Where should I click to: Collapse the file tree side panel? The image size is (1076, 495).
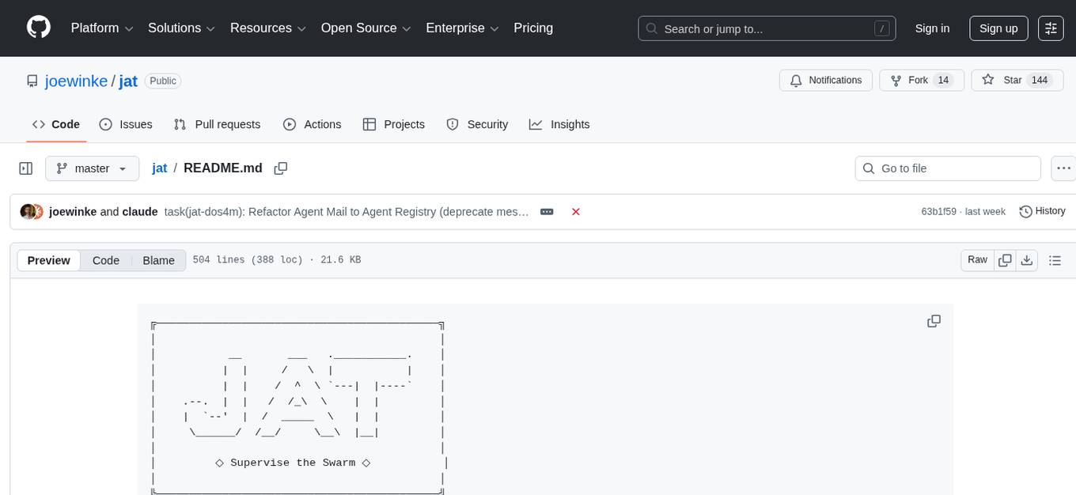[26, 168]
